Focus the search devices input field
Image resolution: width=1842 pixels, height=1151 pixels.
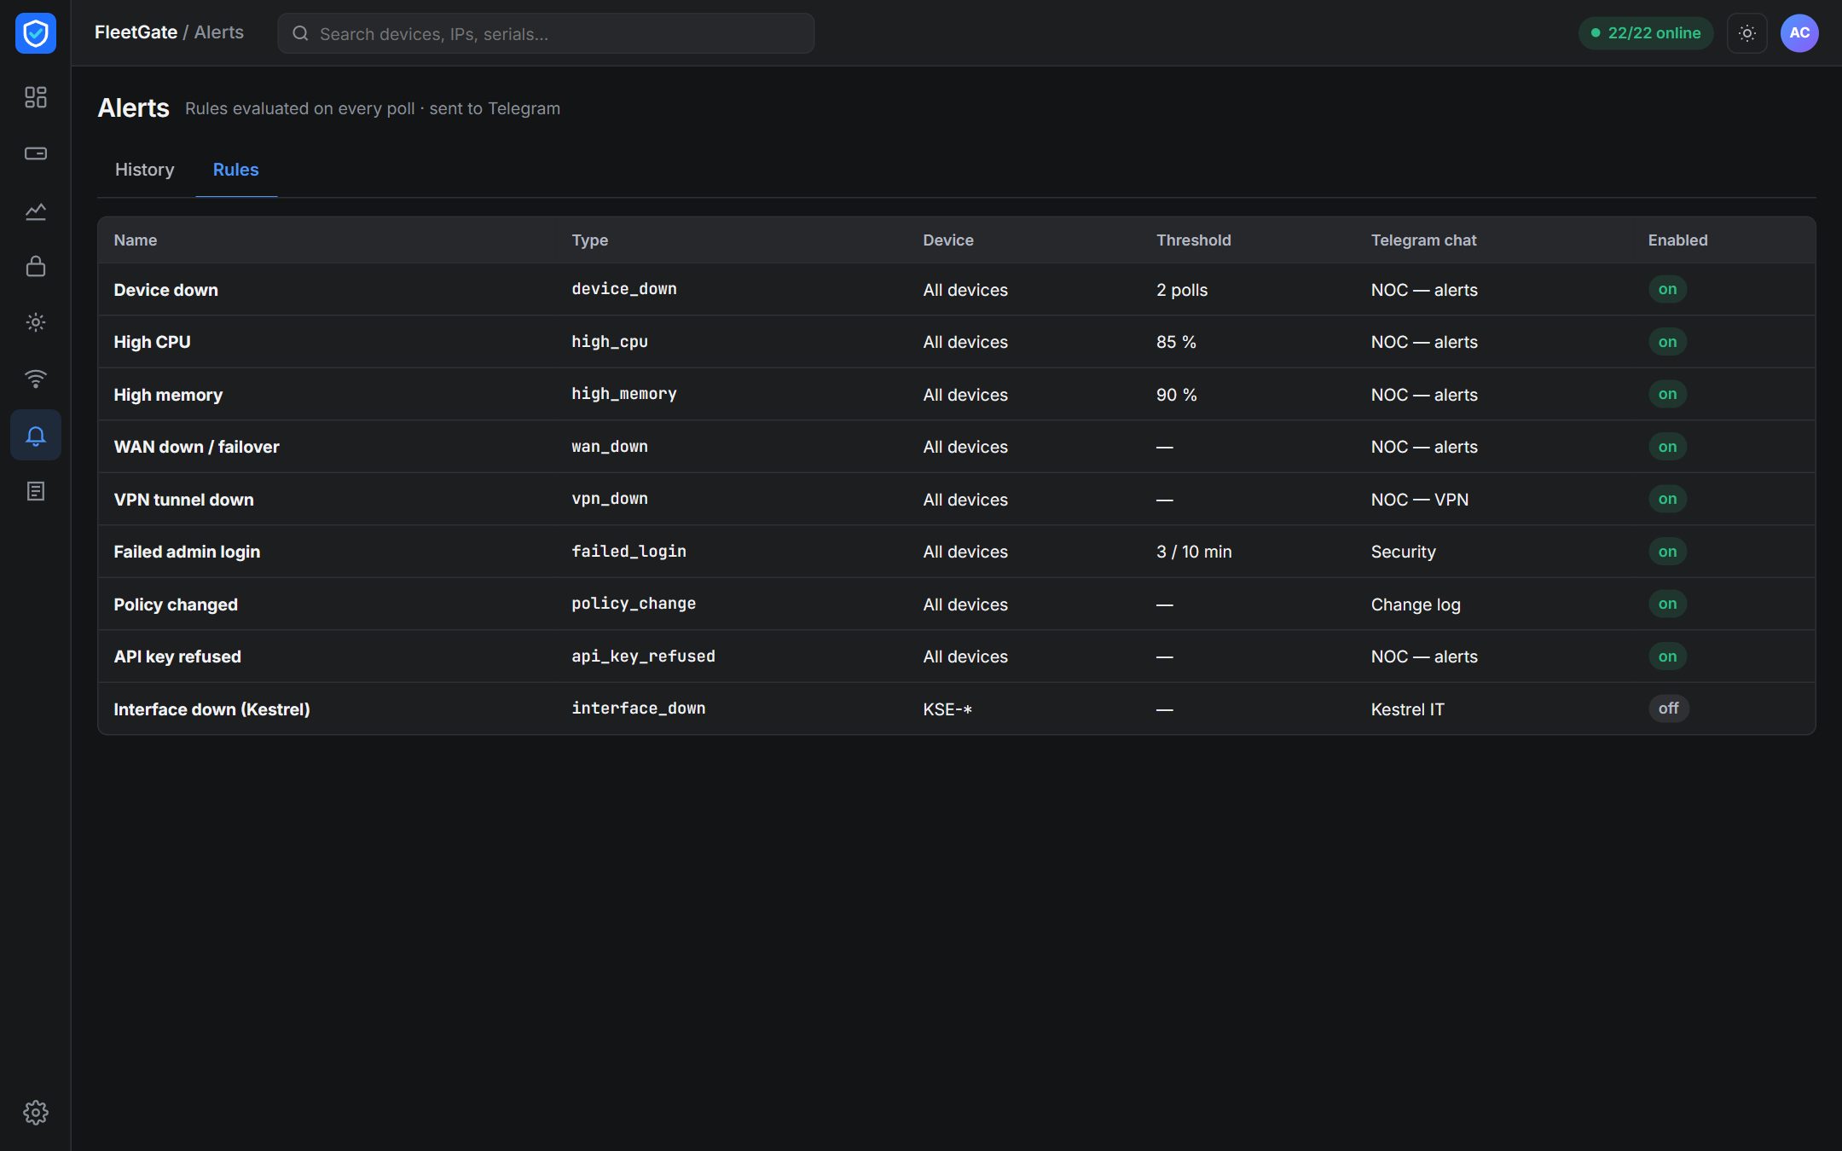click(x=546, y=33)
